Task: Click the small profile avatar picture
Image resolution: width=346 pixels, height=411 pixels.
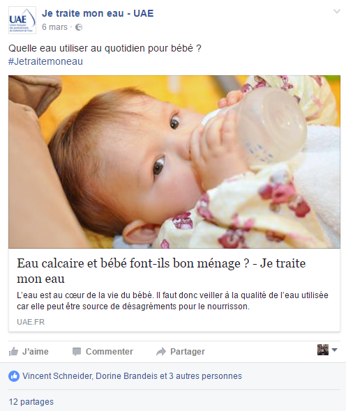Action: coord(323,350)
